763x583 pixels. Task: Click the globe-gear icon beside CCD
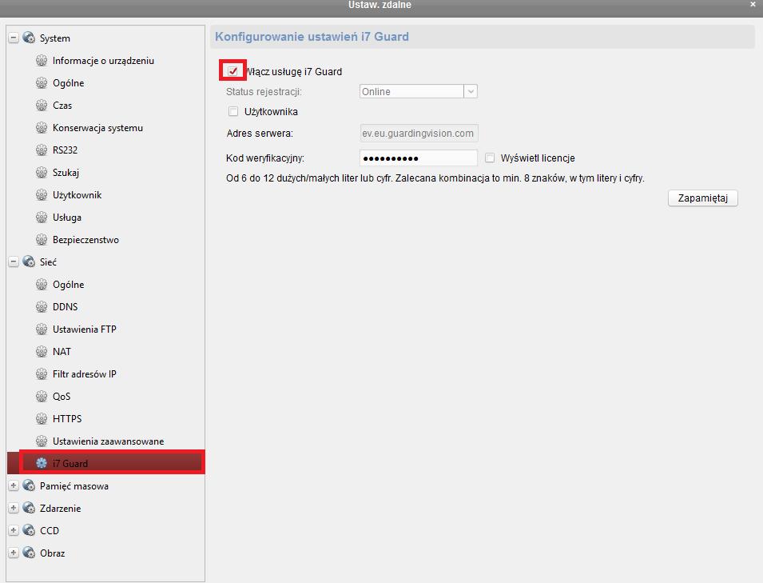tap(30, 530)
